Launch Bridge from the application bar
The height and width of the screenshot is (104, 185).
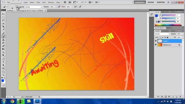[x=65, y=2]
